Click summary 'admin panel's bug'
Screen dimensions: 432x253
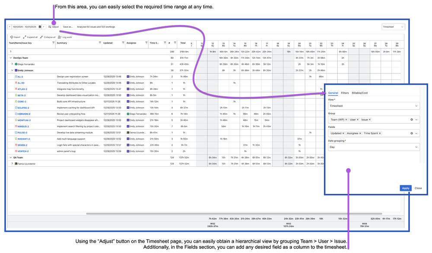coord(66,151)
